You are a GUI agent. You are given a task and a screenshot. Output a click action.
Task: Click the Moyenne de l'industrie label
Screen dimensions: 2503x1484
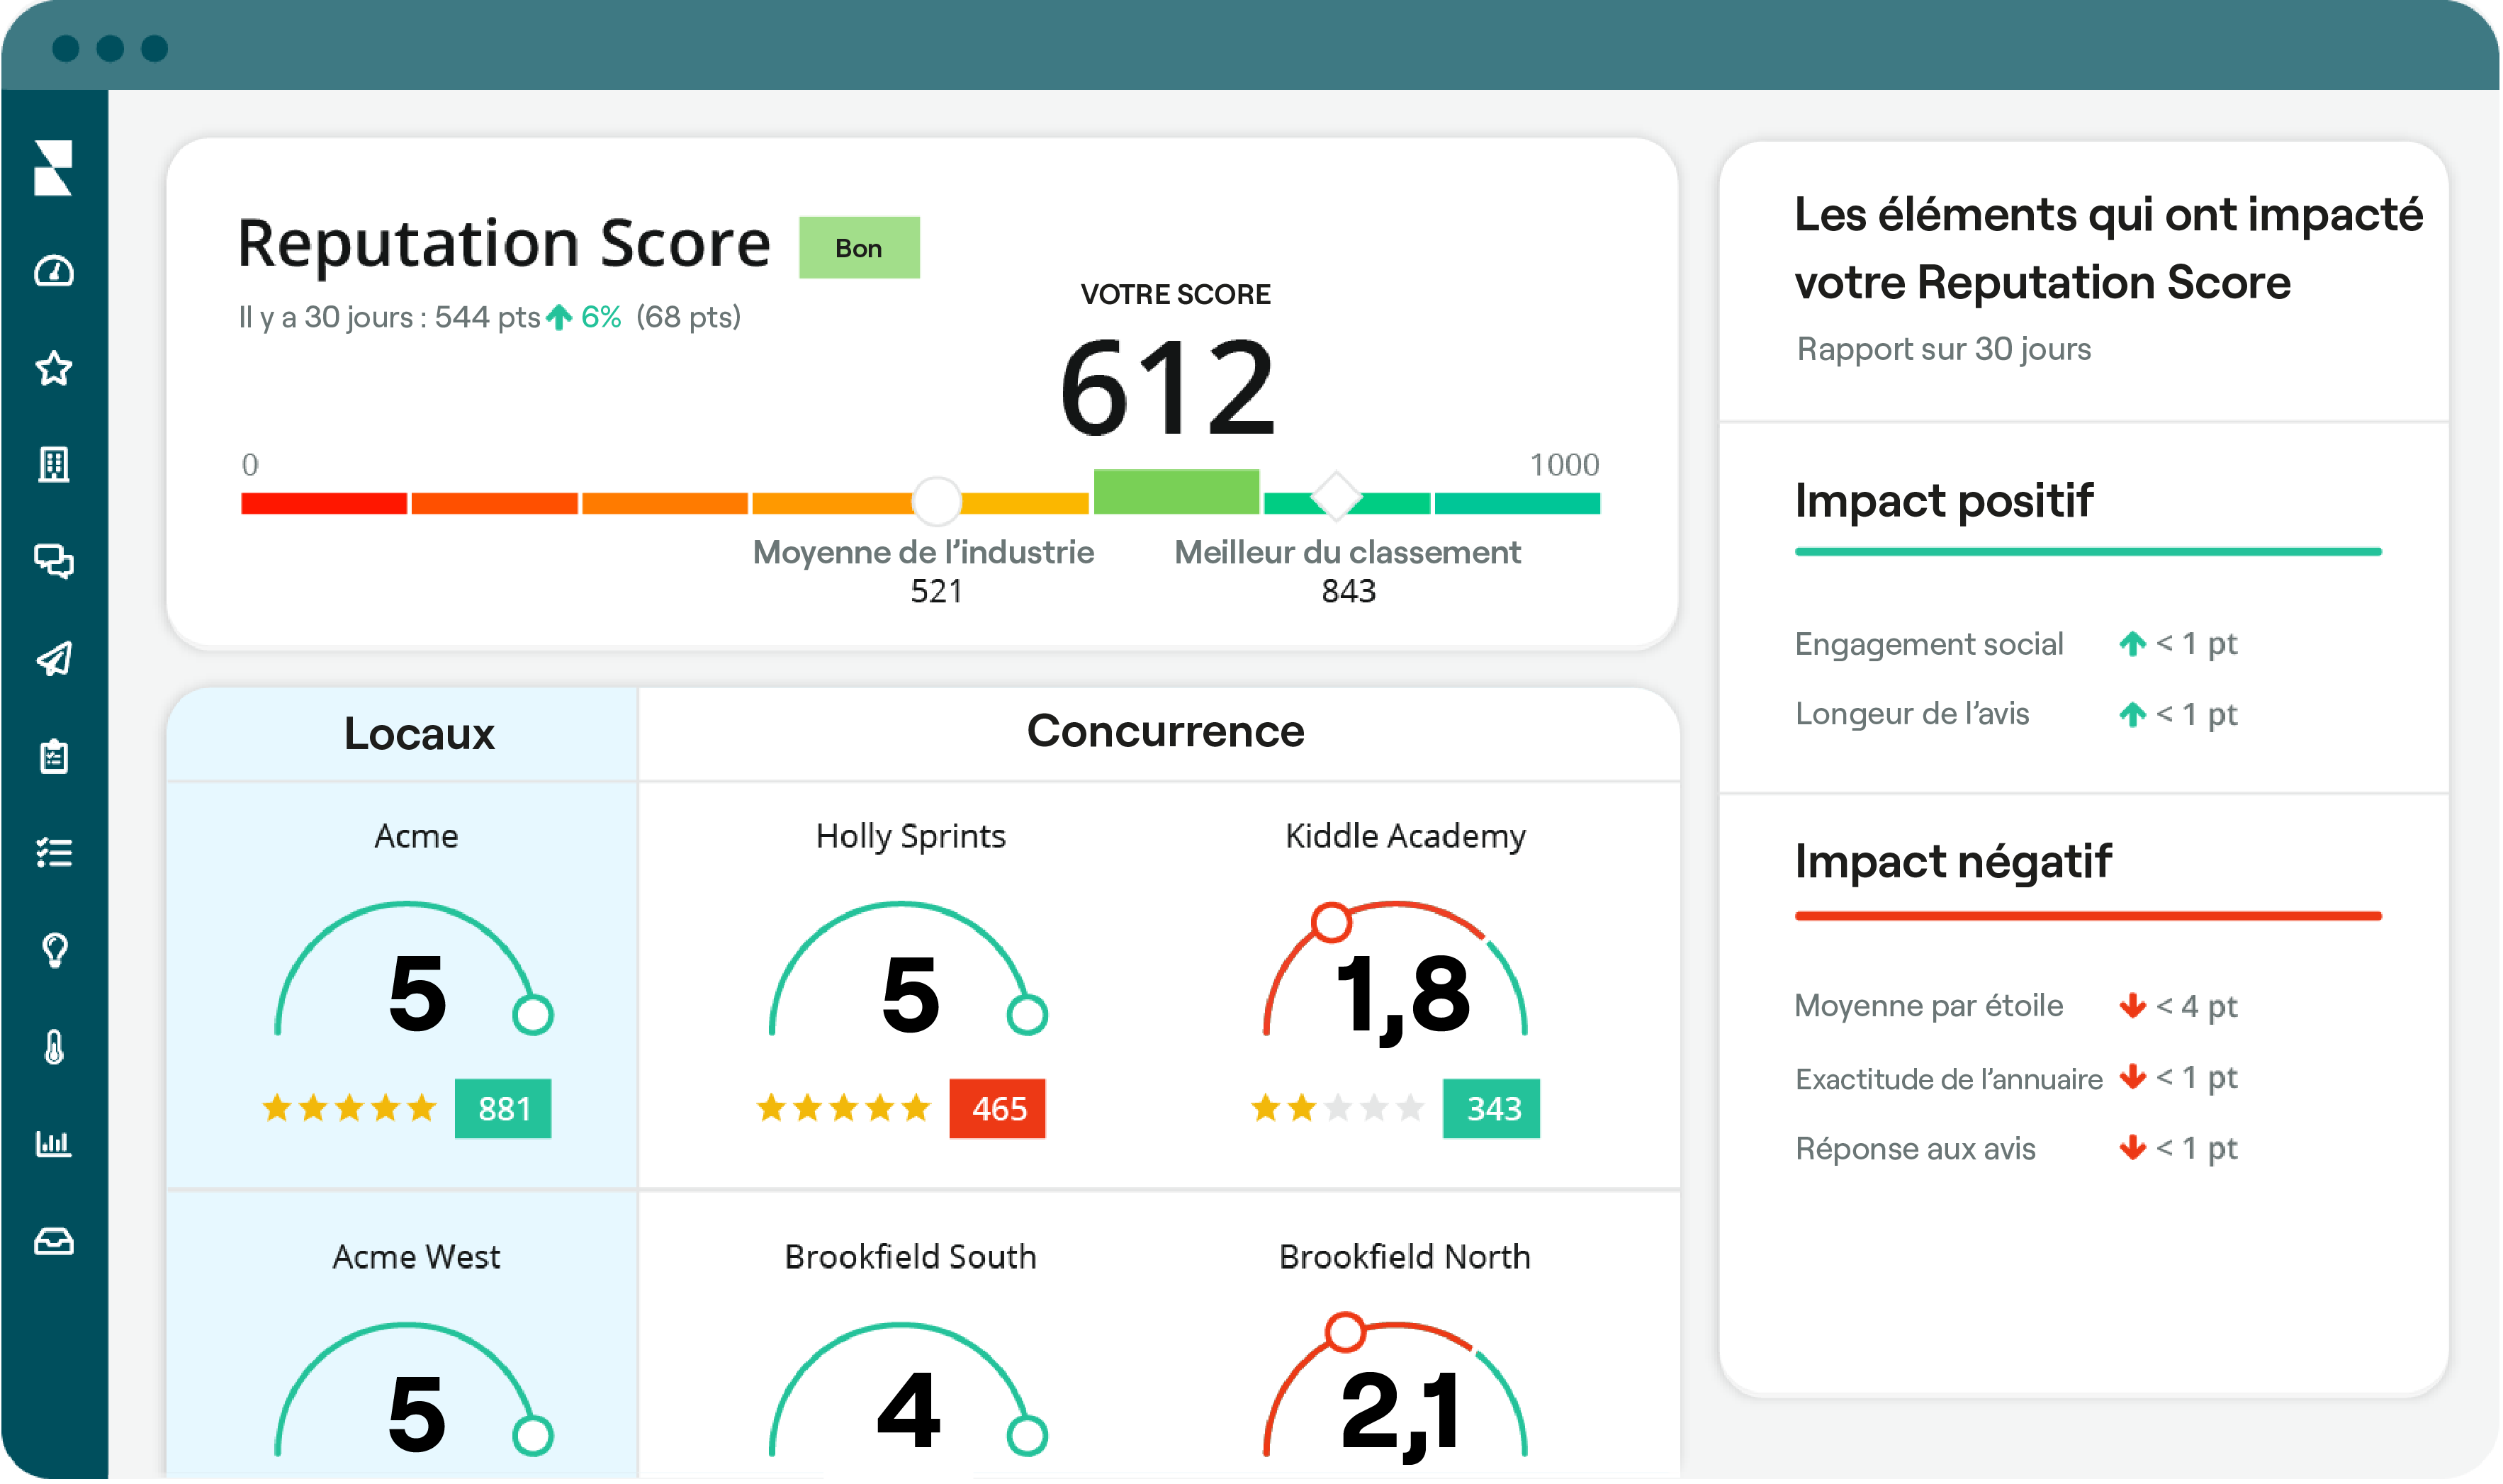coord(925,553)
